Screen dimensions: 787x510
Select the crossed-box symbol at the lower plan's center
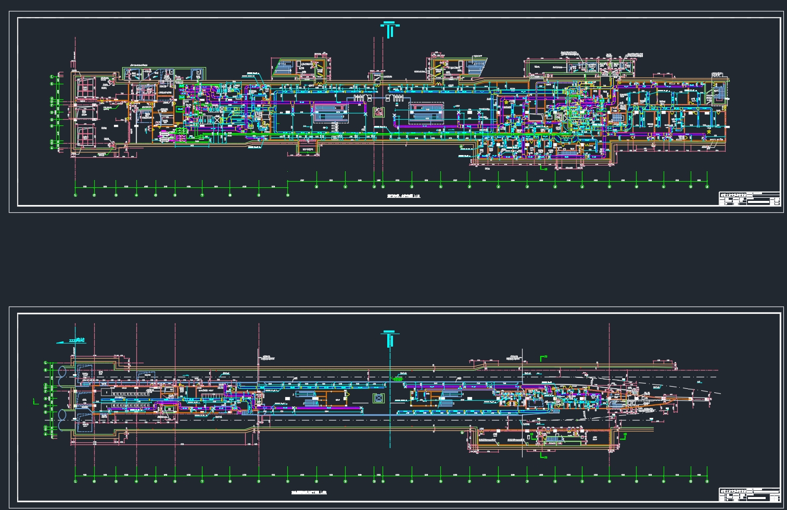pyautogui.click(x=378, y=399)
